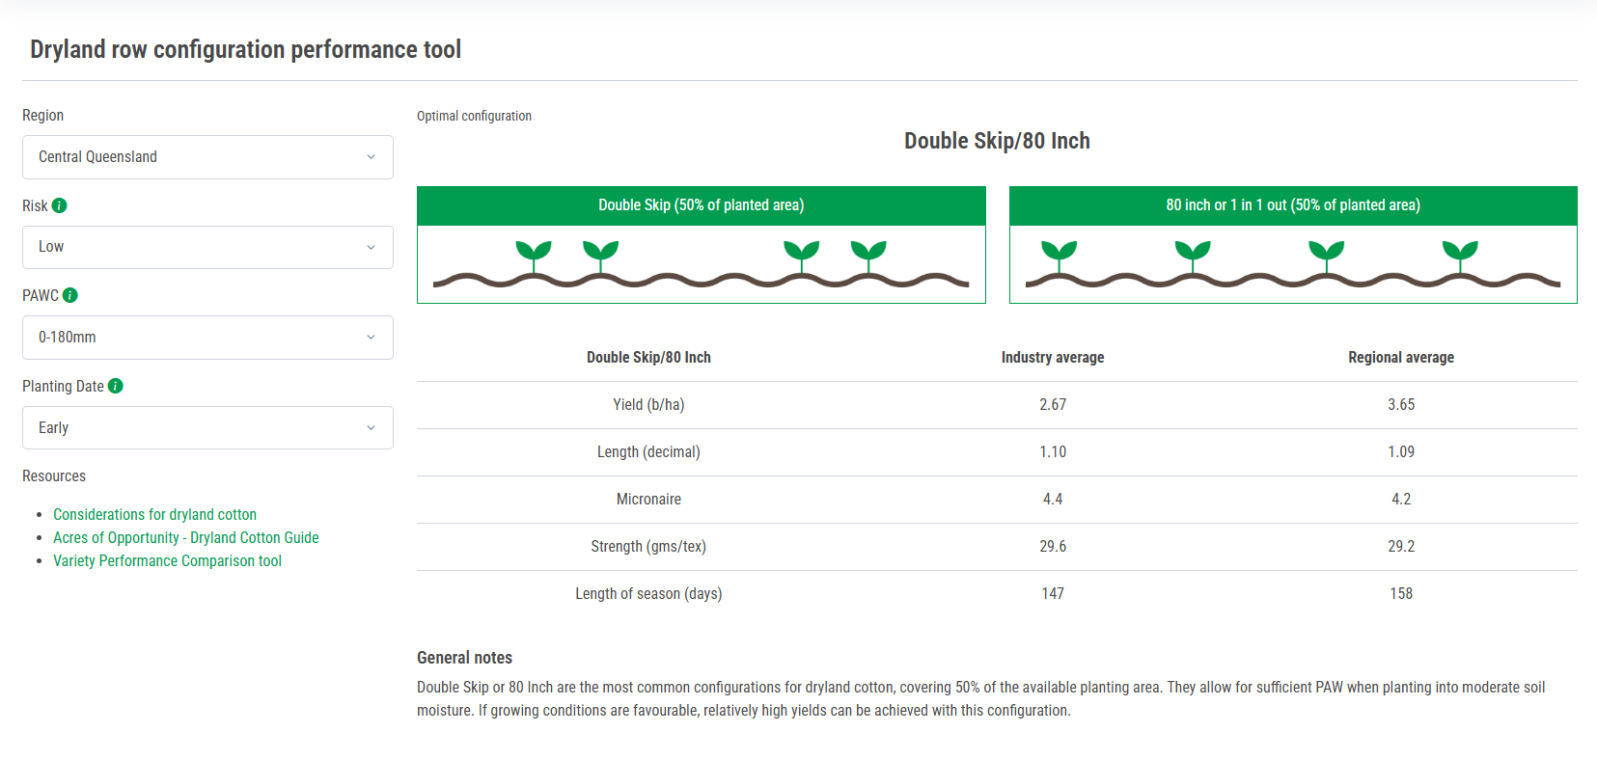This screenshot has width=1597, height=760.
Task: Open the Risk dropdown showing Low
Action: 207,247
